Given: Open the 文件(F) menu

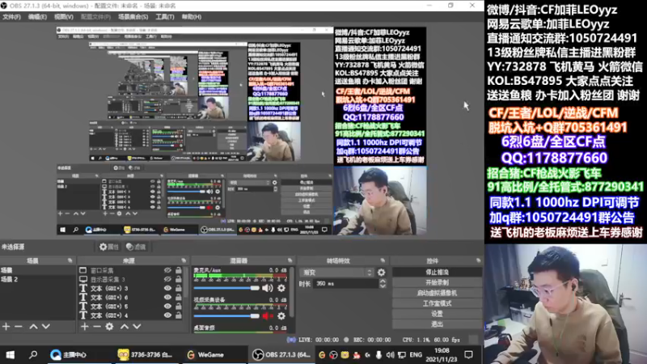Looking at the screenshot, I should coord(11,17).
